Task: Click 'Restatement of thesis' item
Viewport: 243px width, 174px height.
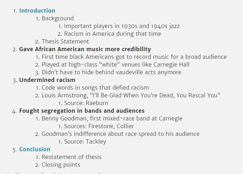Action: coord(71,157)
